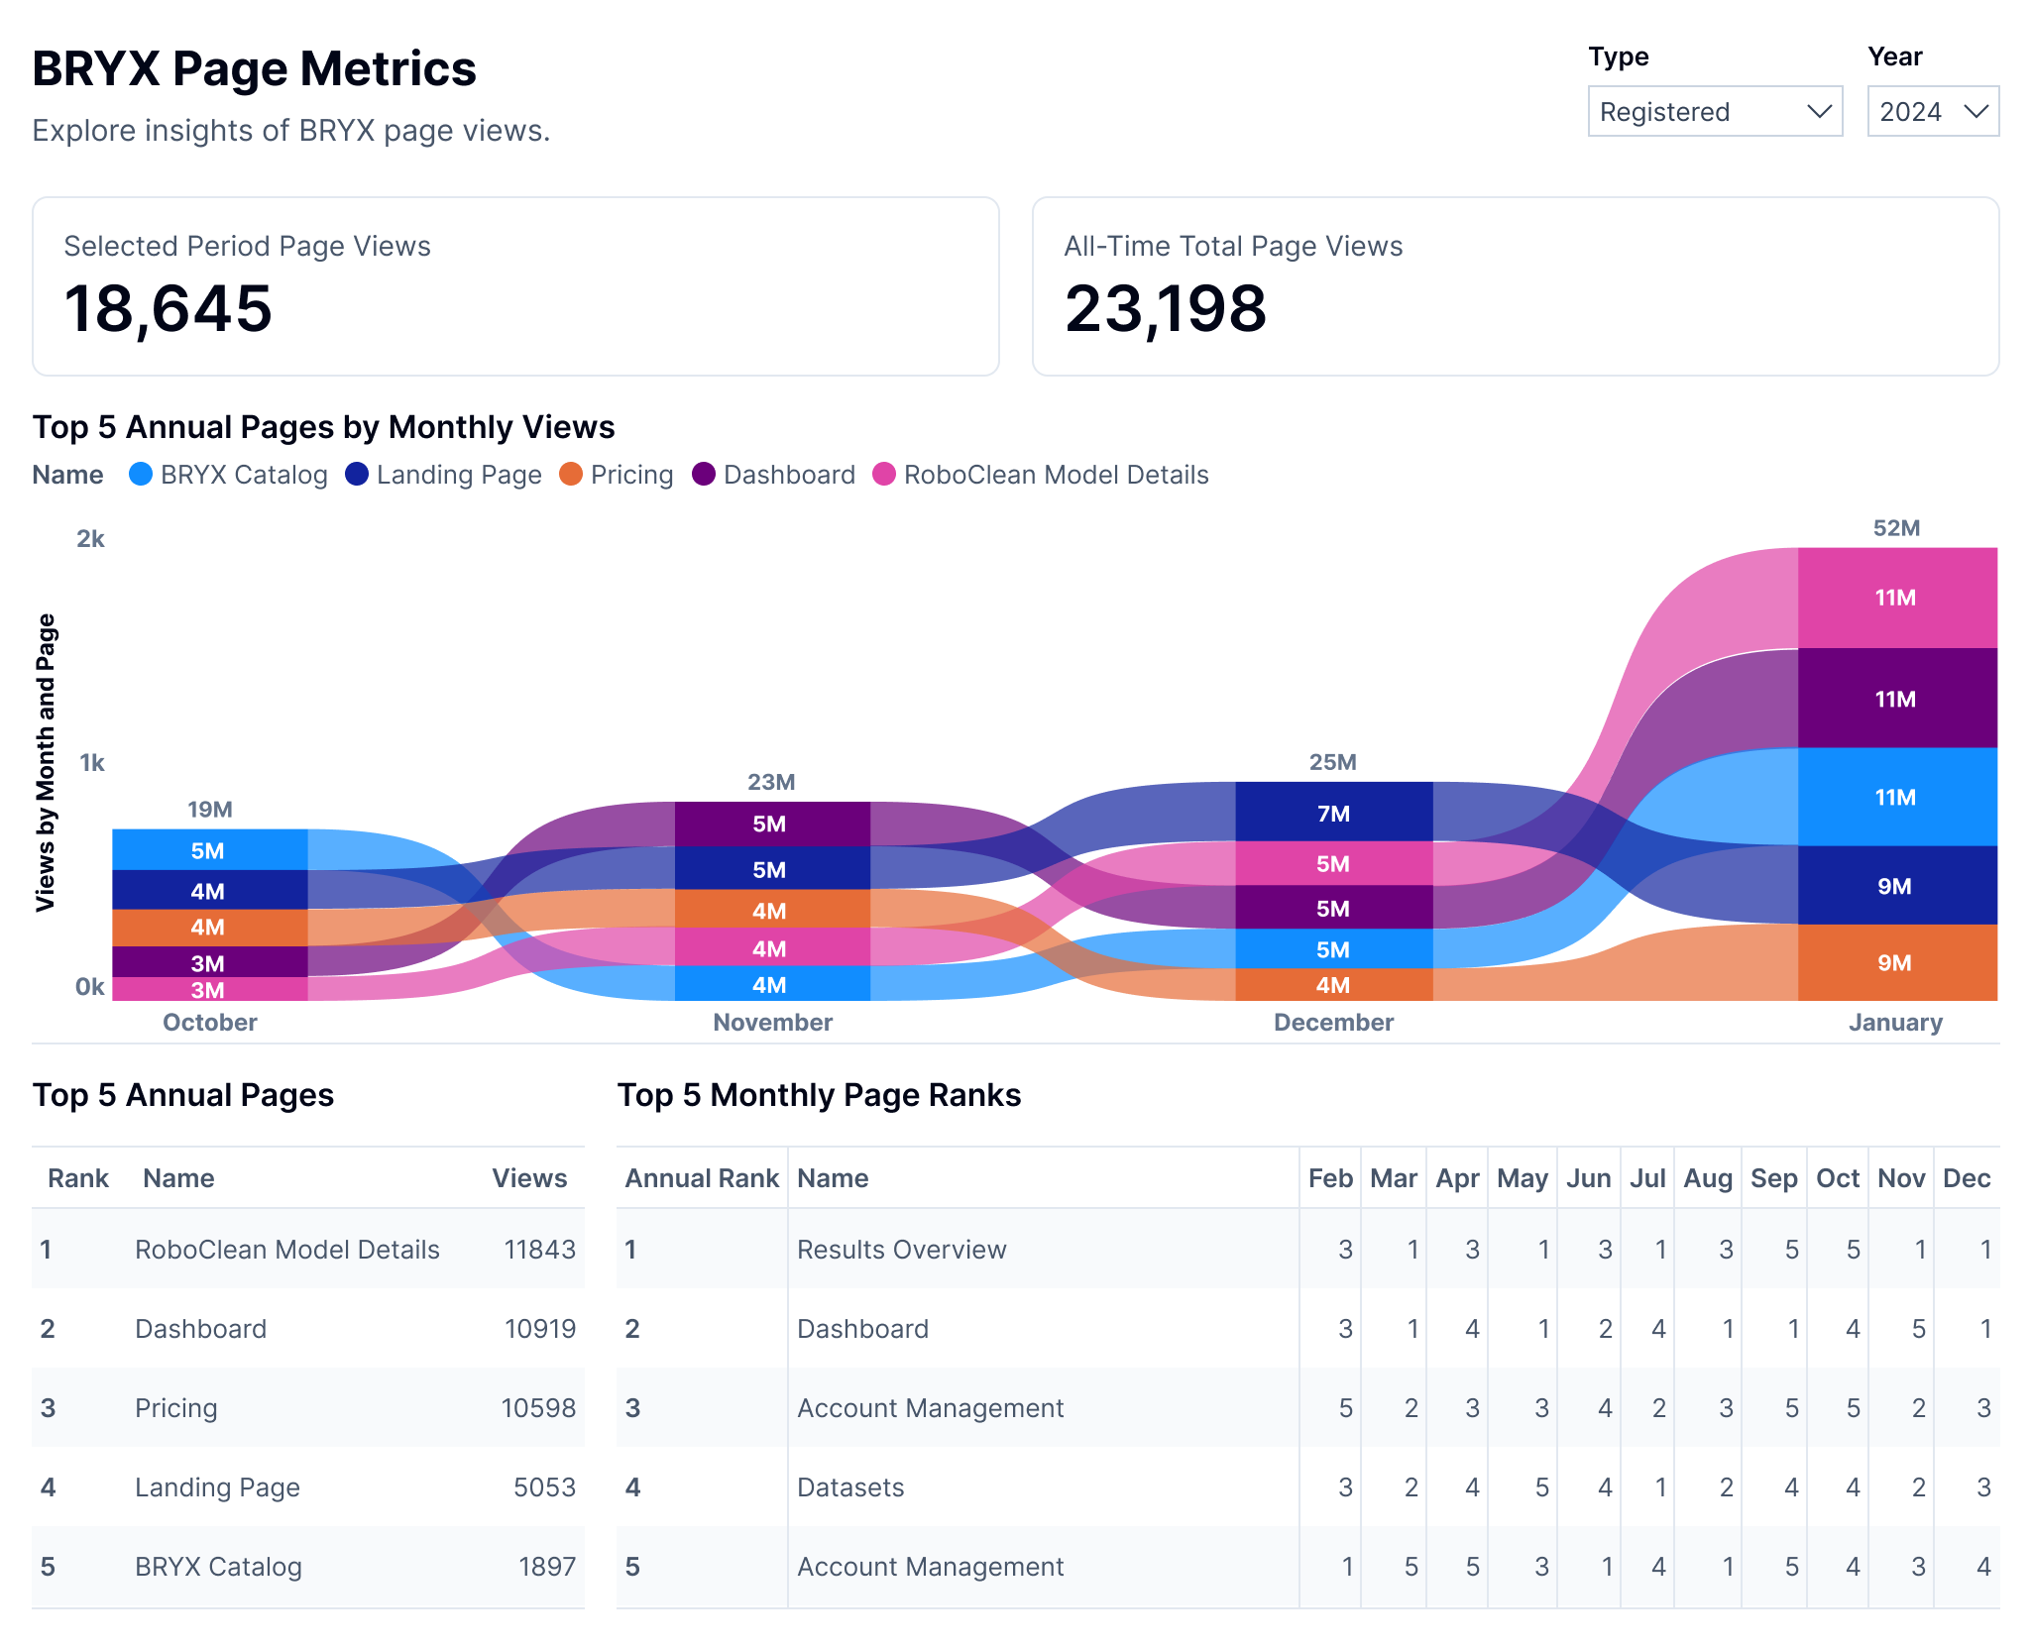Select the All-Time Total Page Views card
Screen dimensions: 2032x1649
(1516, 286)
